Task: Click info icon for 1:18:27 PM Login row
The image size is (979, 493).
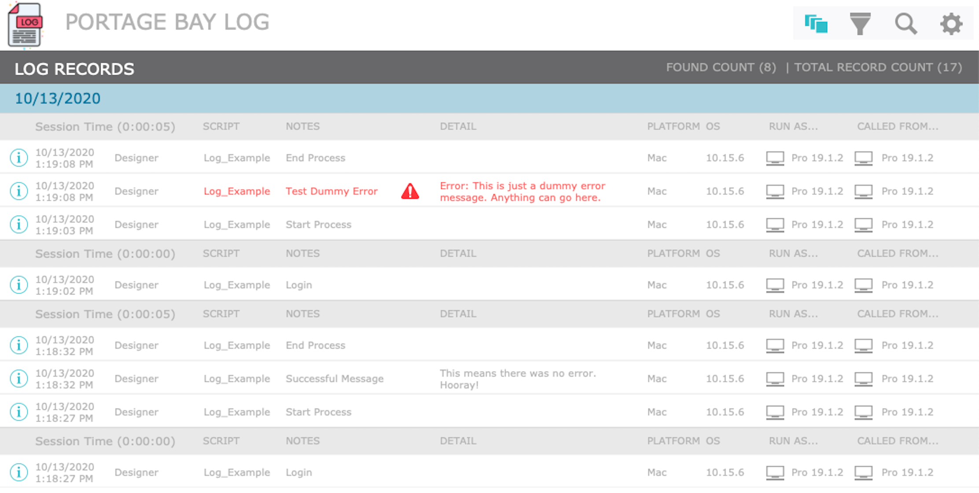Action: (19, 472)
